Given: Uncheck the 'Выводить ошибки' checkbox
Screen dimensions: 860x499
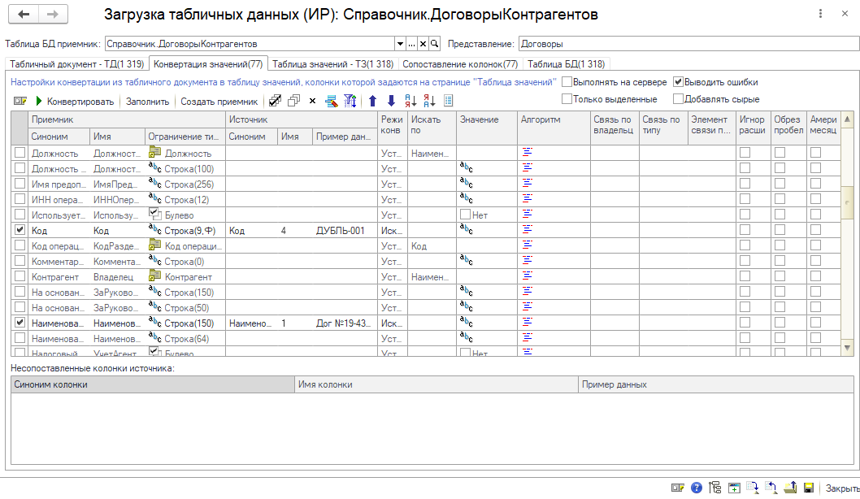Looking at the screenshot, I should [x=679, y=82].
